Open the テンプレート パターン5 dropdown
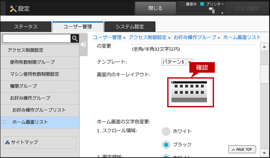The height and width of the screenshot is (158, 270). [177, 62]
